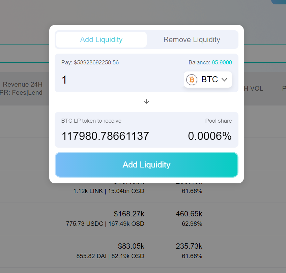This screenshot has width=286, height=273.
Task: Select the 117980.78661137 LP token amount
Action: [105, 136]
